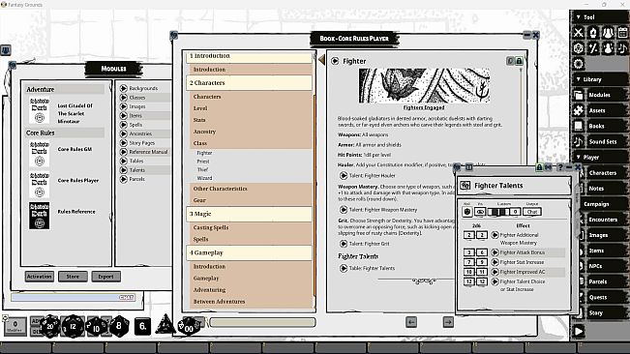The height and width of the screenshot is (354, 630).
Task: Open Talent: Fighter Weapon Mastery link
Action: [378, 210]
